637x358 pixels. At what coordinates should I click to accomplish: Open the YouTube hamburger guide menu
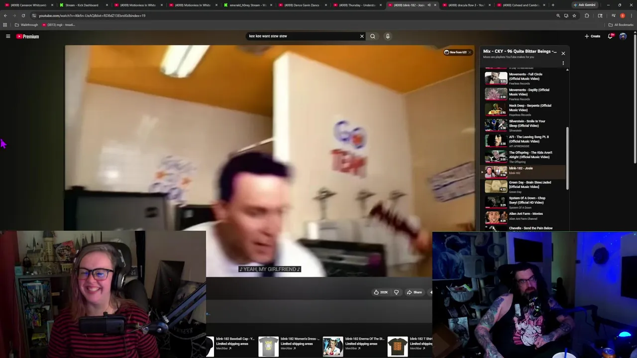tap(8, 36)
